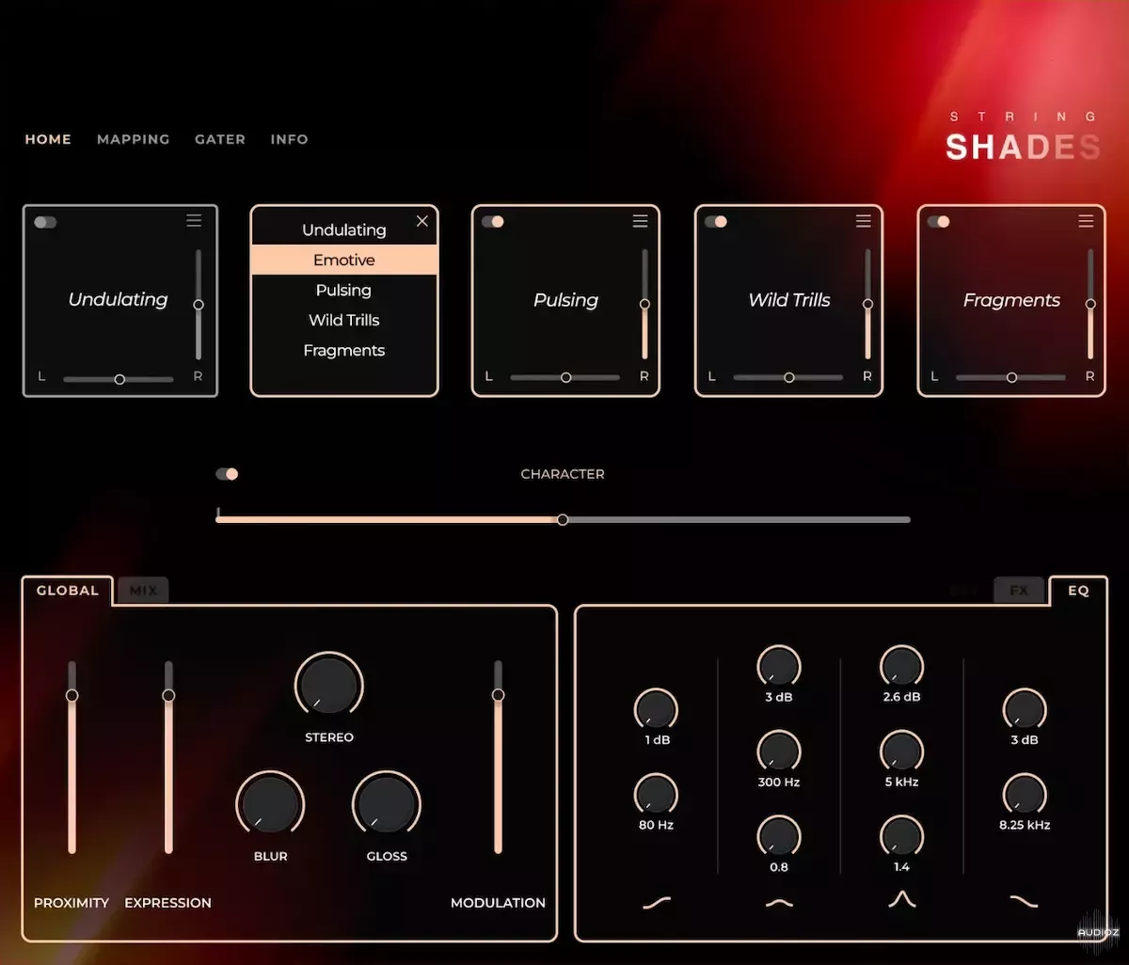This screenshot has height=965, width=1129.
Task: Open the Fragments slot menu icon
Action: [1086, 221]
